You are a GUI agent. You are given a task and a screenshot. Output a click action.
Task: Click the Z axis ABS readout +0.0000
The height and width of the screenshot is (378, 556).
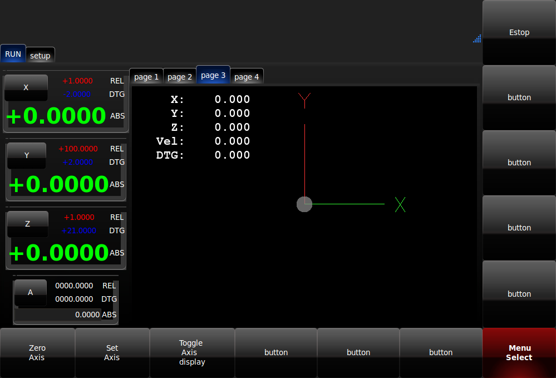tap(58, 253)
